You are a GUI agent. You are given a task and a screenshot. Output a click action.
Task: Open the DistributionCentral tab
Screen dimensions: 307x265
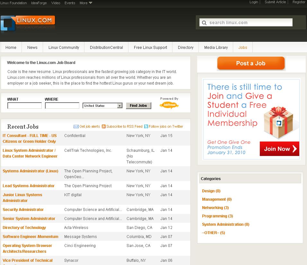click(x=106, y=48)
